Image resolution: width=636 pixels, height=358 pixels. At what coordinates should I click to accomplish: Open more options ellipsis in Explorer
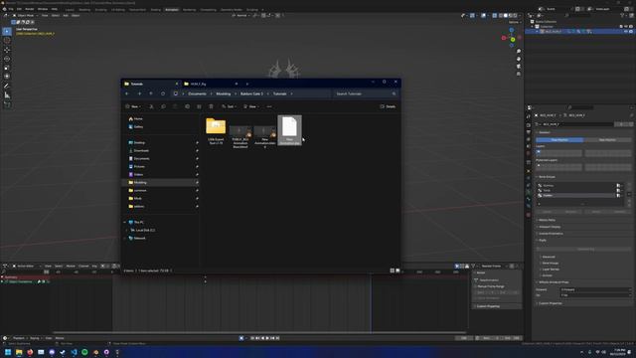coord(269,106)
